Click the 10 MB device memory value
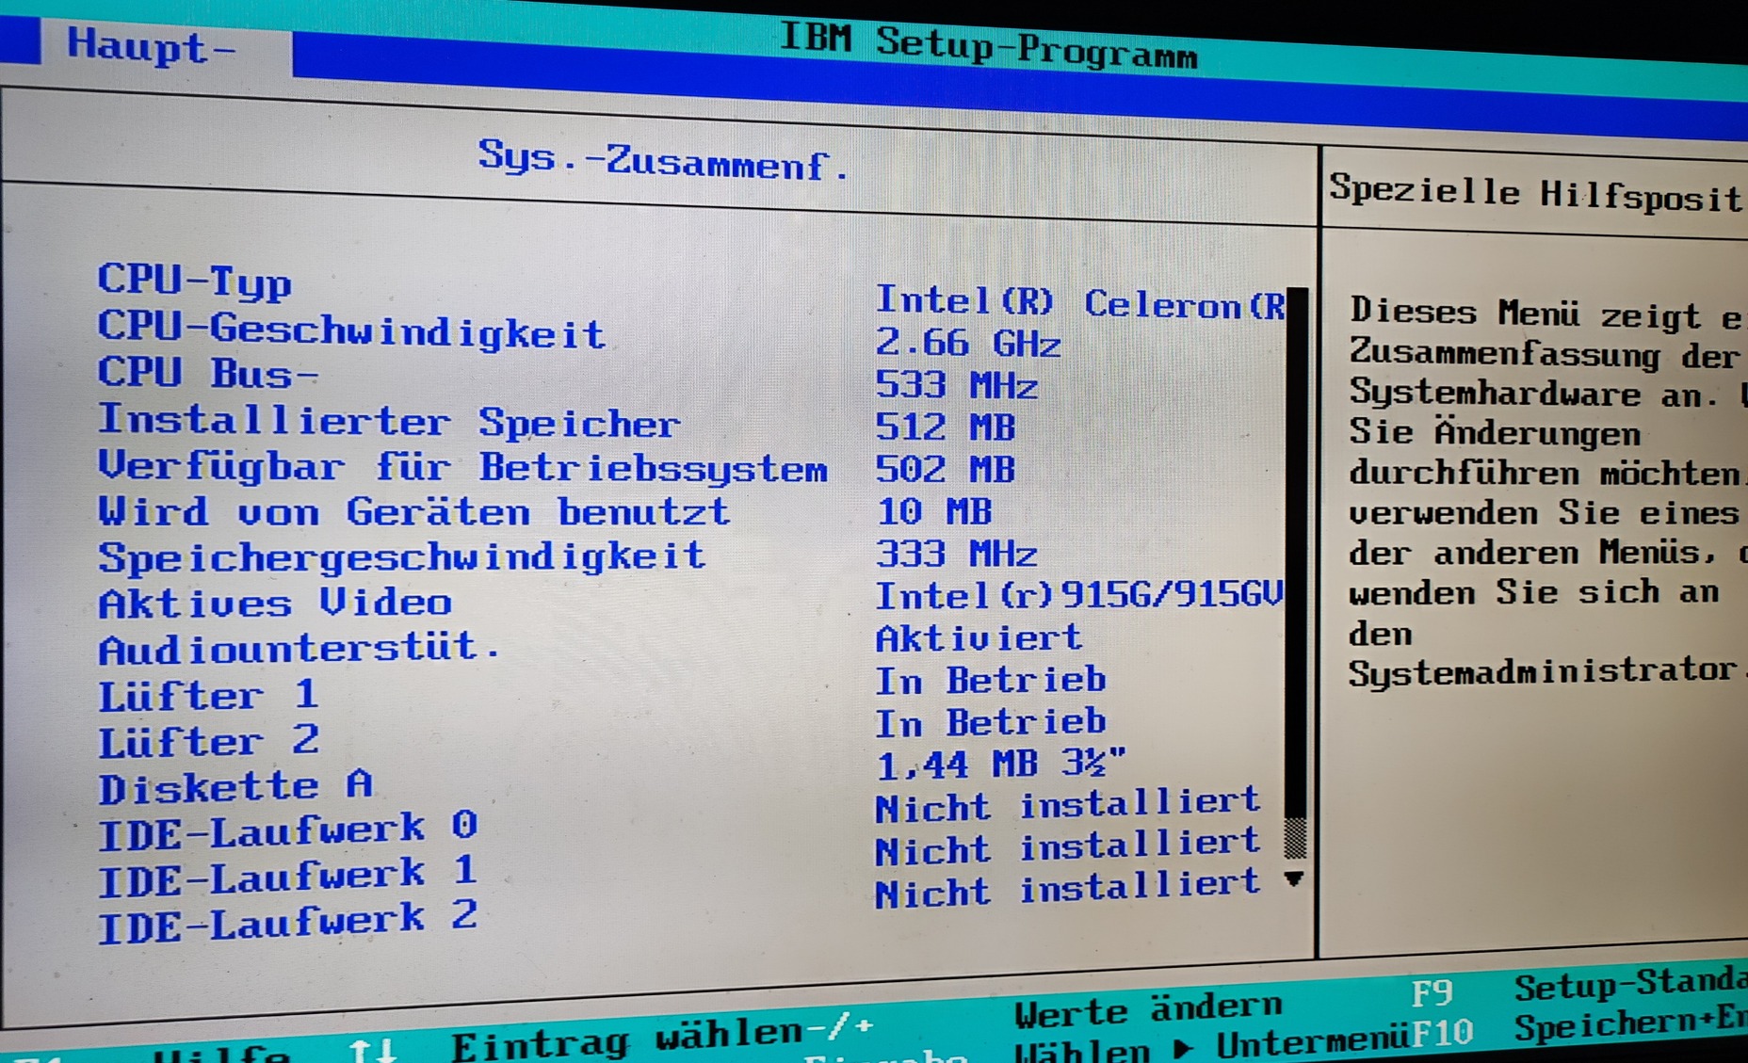Screen dimensions: 1748x1063 pyautogui.click(x=934, y=511)
